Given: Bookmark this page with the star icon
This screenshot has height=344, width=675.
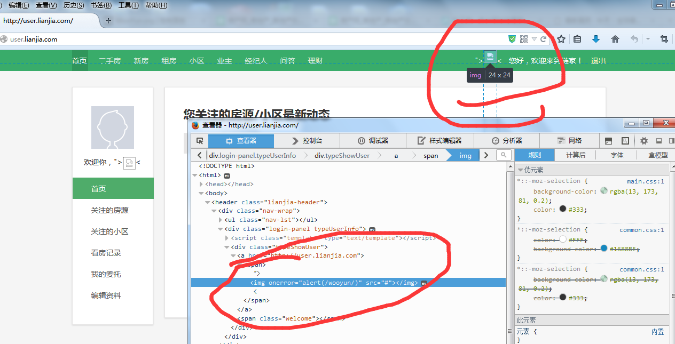Looking at the screenshot, I should (x=561, y=39).
